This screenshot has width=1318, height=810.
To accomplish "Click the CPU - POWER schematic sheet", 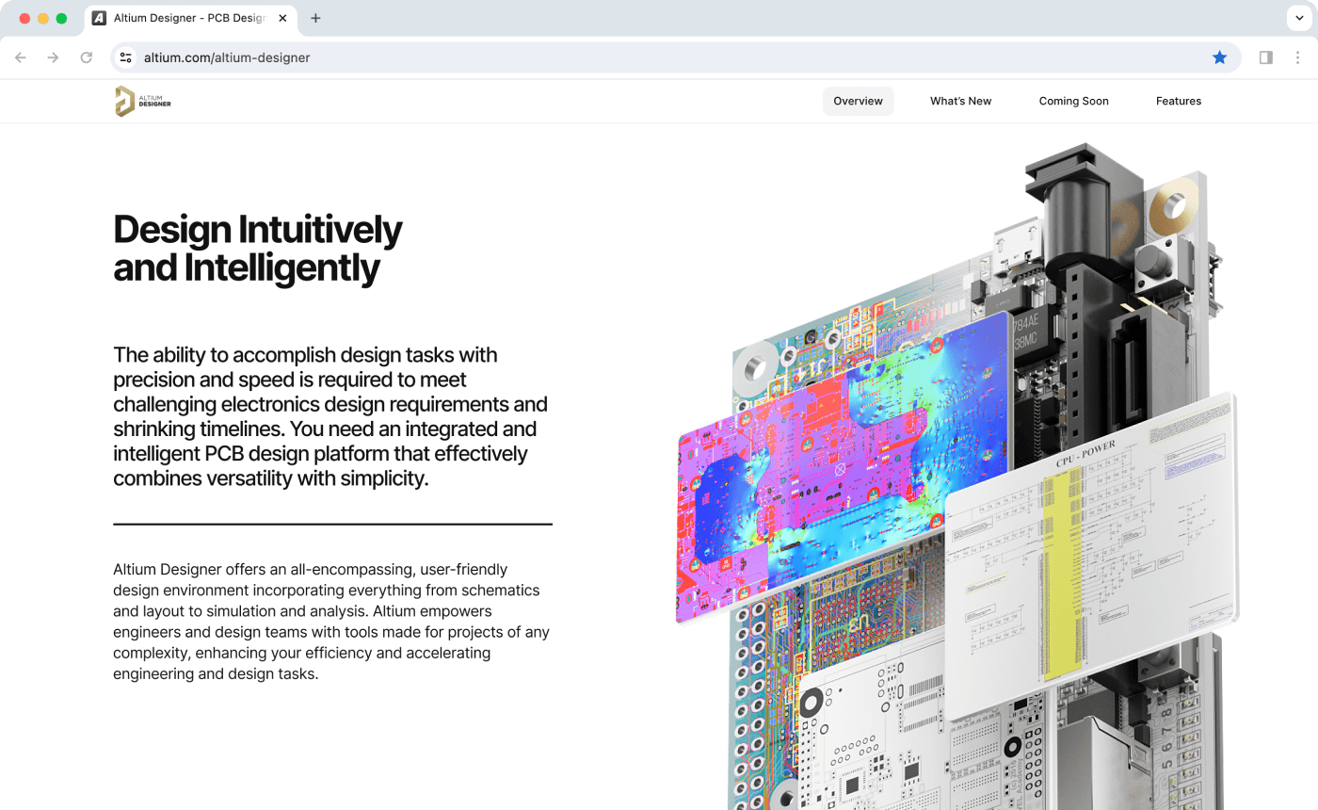I will point(1090,557).
